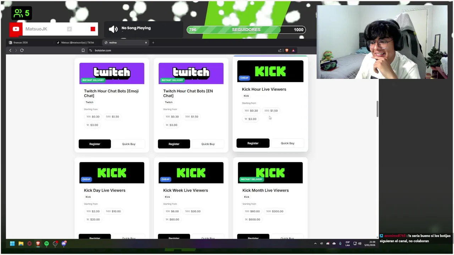
Task: Open Brave browser from the taskbar
Action: pos(38,243)
